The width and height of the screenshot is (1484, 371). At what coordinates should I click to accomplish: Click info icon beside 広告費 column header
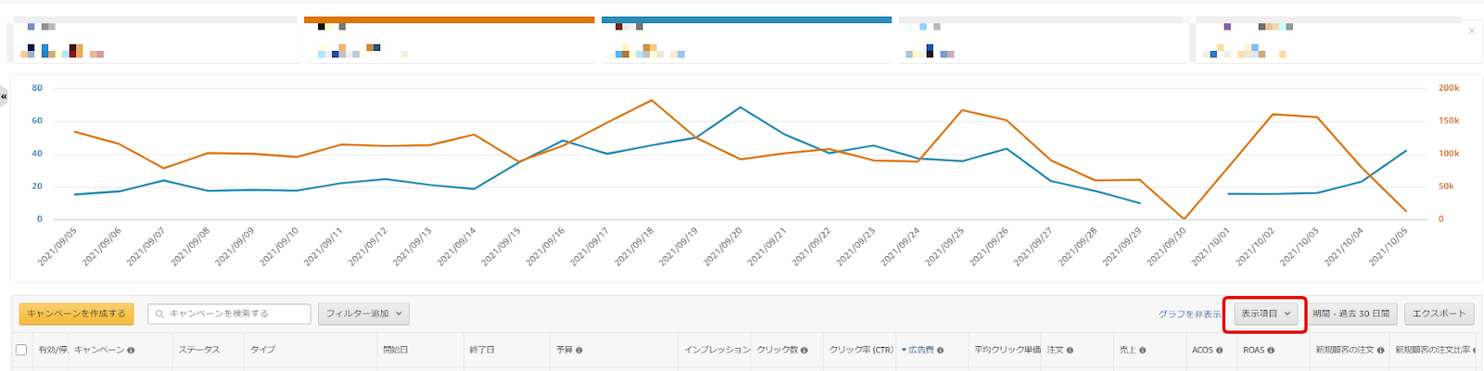tap(940, 351)
